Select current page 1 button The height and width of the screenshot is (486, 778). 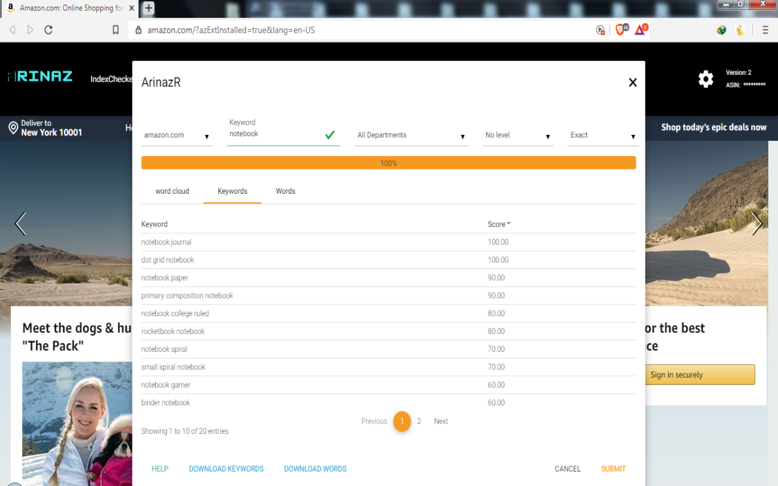tap(402, 421)
